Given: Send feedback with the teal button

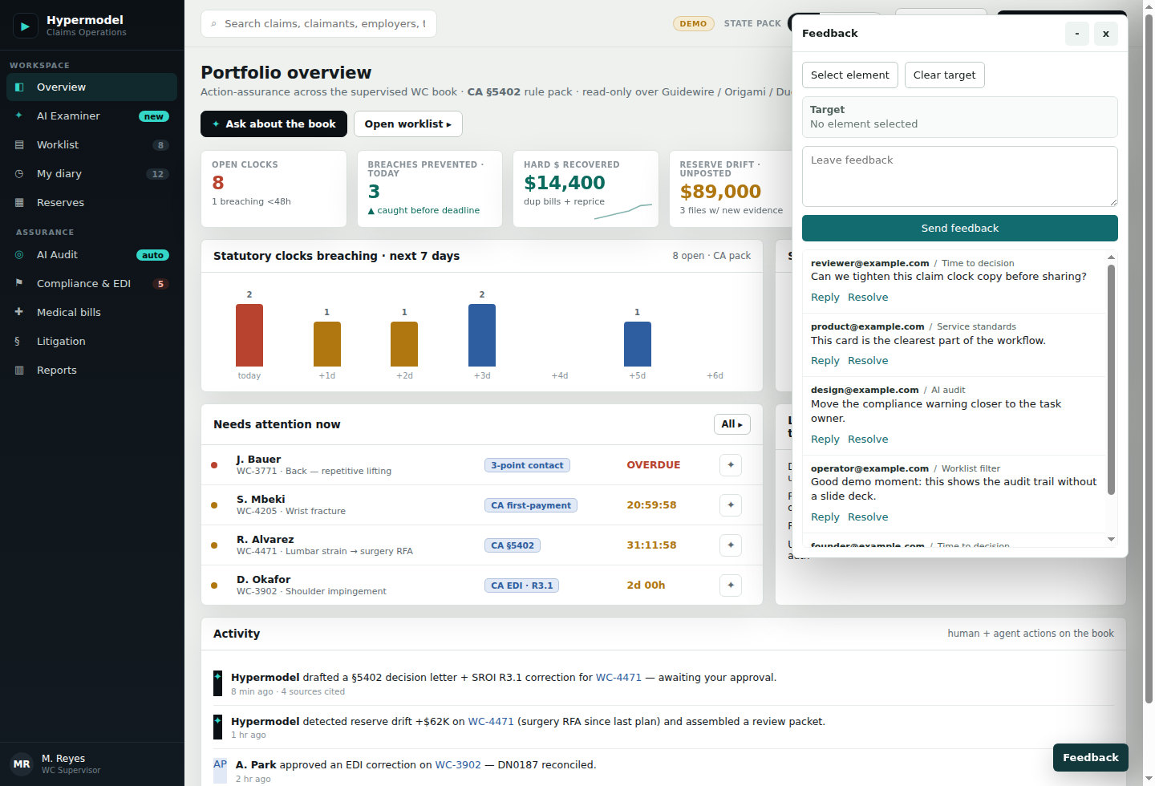Looking at the screenshot, I should (960, 229).
